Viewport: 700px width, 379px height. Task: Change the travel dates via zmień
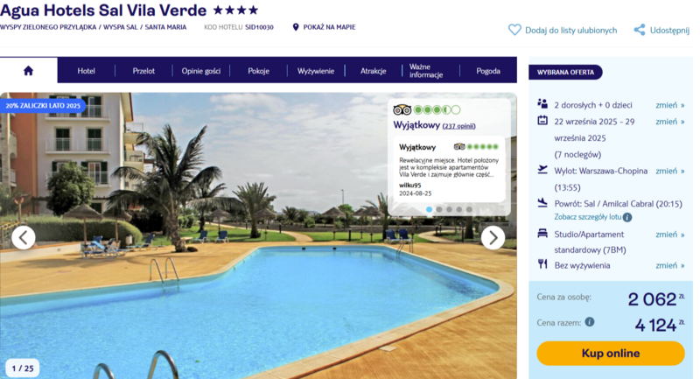coord(669,122)
